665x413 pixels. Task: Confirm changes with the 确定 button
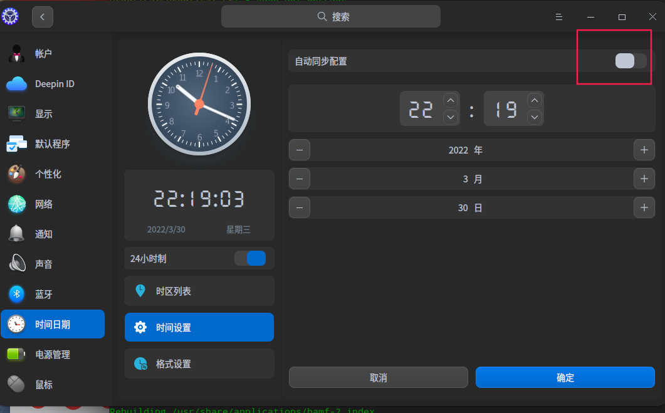point(565,377)
